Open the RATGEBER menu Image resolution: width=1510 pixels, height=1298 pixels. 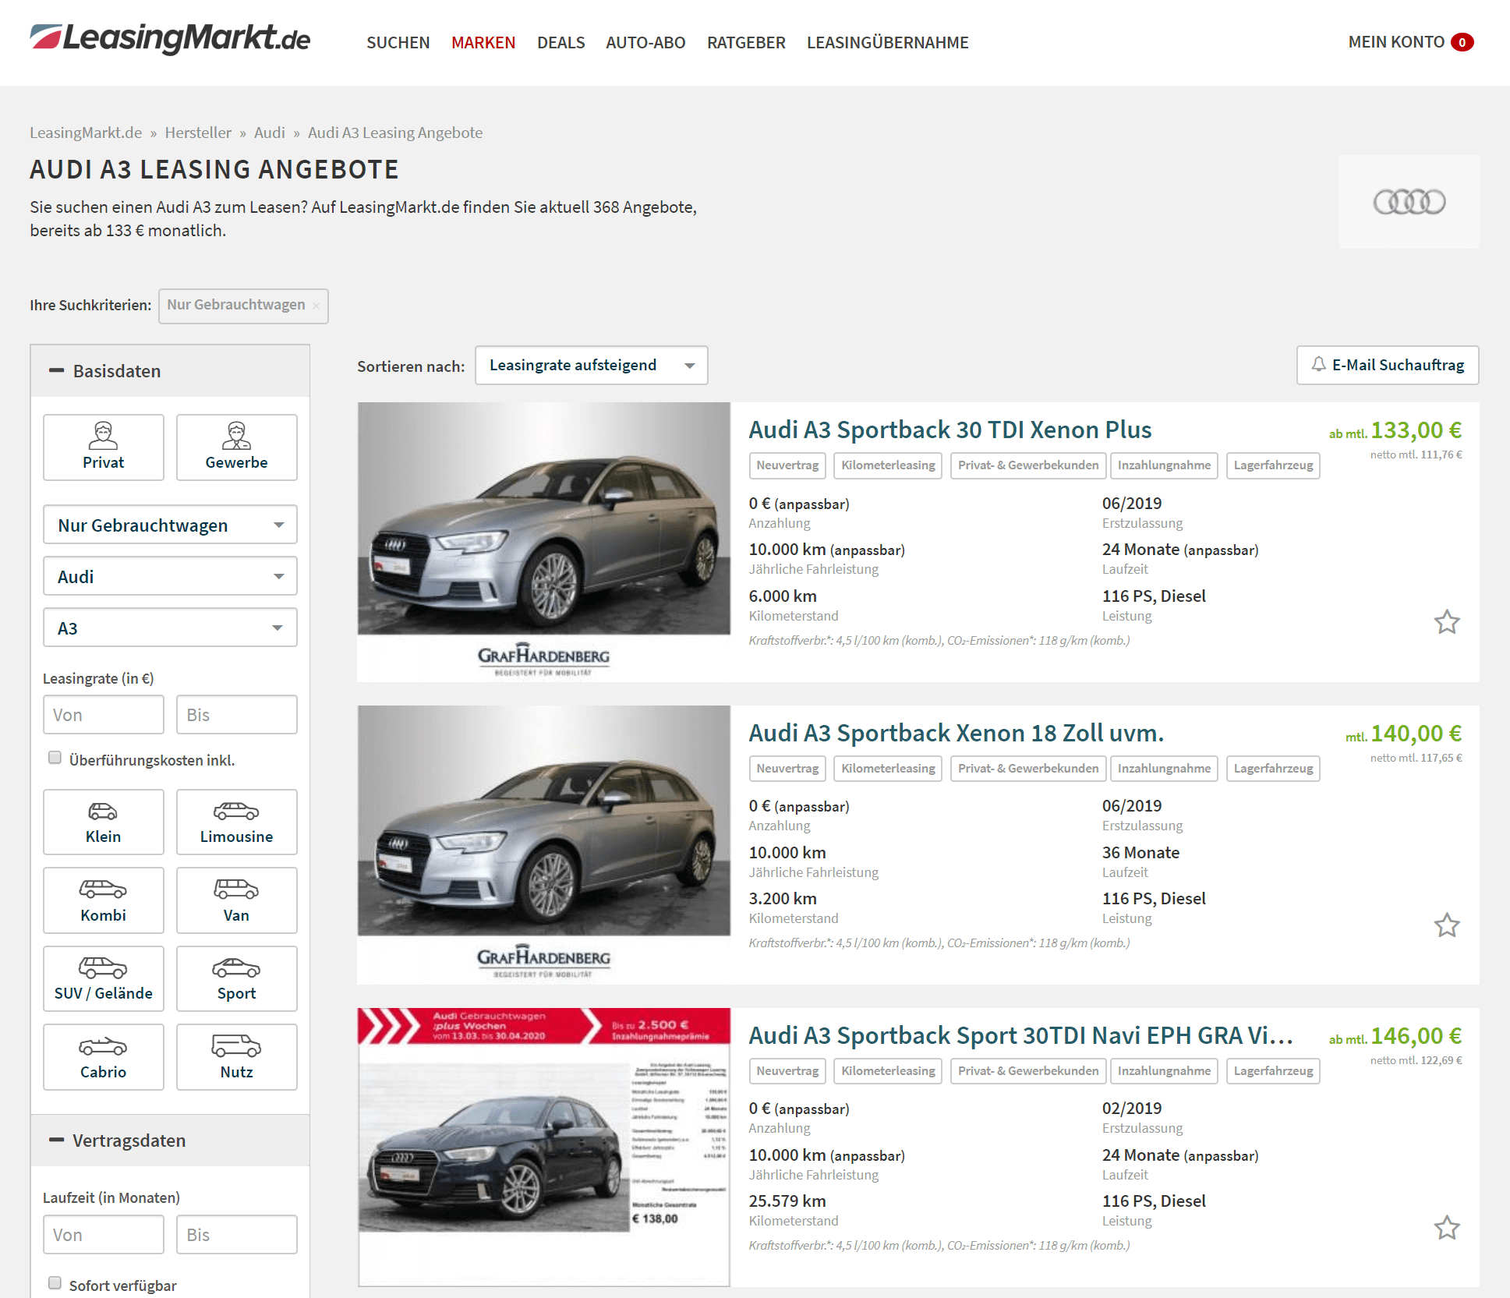[746, 42]
